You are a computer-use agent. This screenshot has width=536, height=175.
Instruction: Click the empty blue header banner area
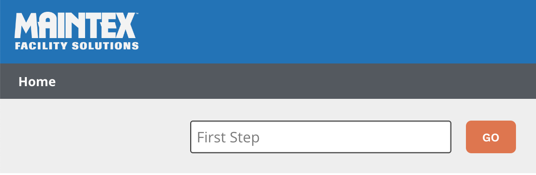[x=335, y=32]
